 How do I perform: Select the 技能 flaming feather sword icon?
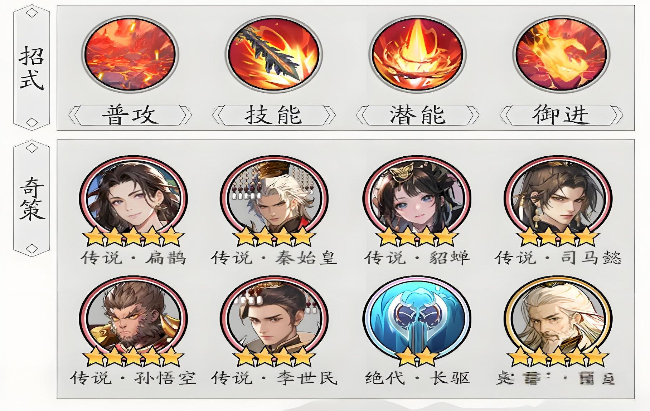point(274,55)
